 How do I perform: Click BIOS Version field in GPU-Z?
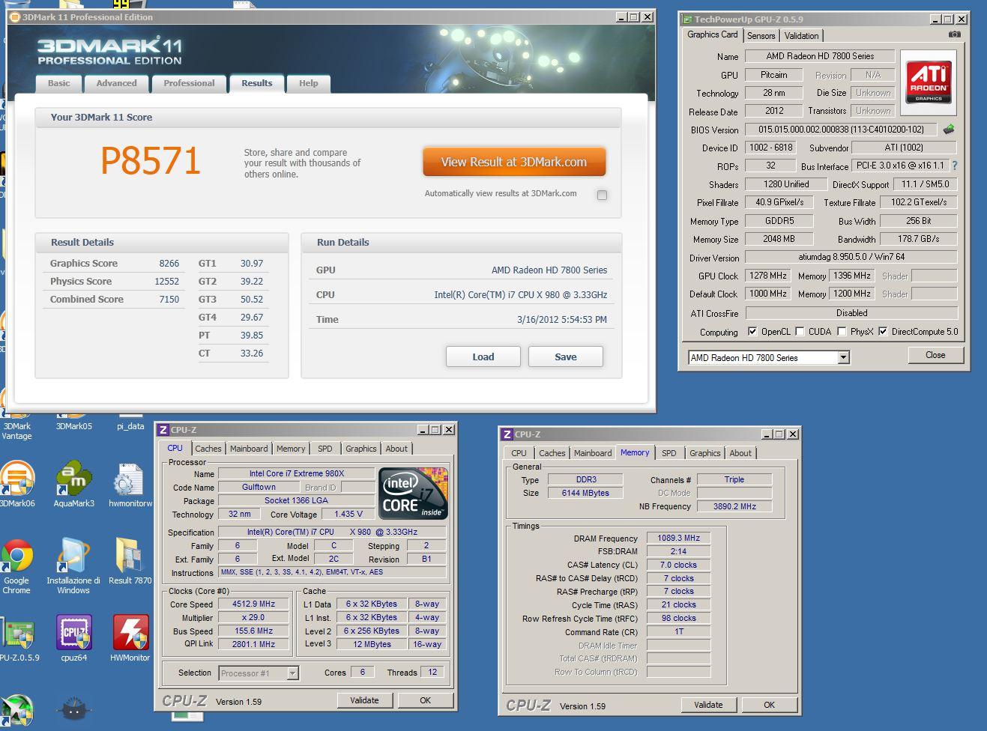[x=841, y=130]
